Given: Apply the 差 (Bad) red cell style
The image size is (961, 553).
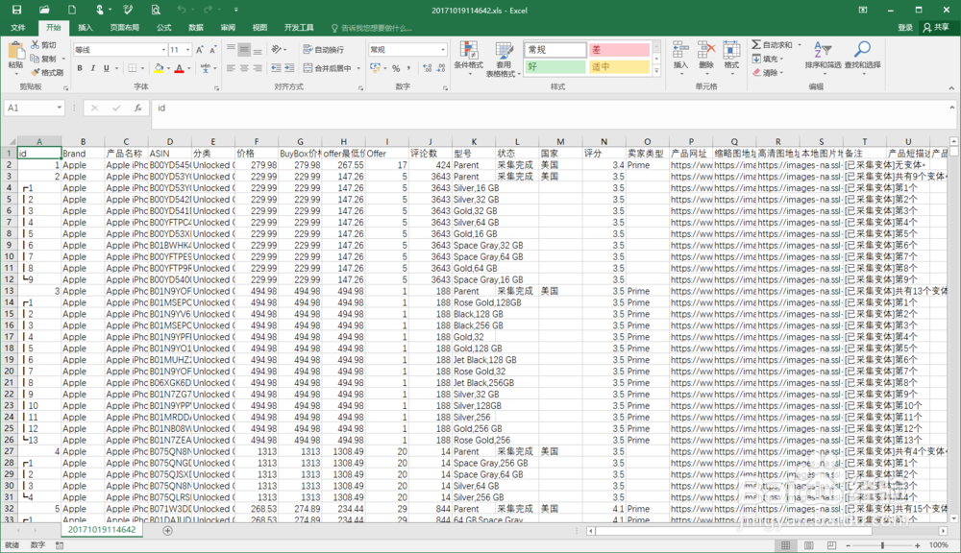Looking at the screenshot, I should pyautogui.click(x=619, y=50).
